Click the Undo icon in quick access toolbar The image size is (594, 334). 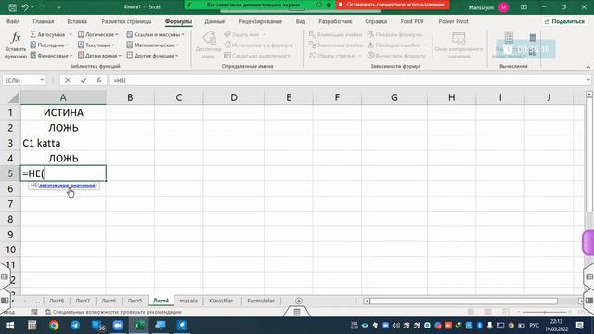25,6
